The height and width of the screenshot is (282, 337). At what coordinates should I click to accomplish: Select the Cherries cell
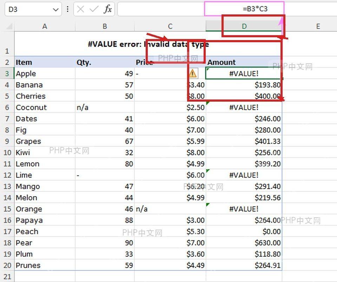tap(45, 96)
